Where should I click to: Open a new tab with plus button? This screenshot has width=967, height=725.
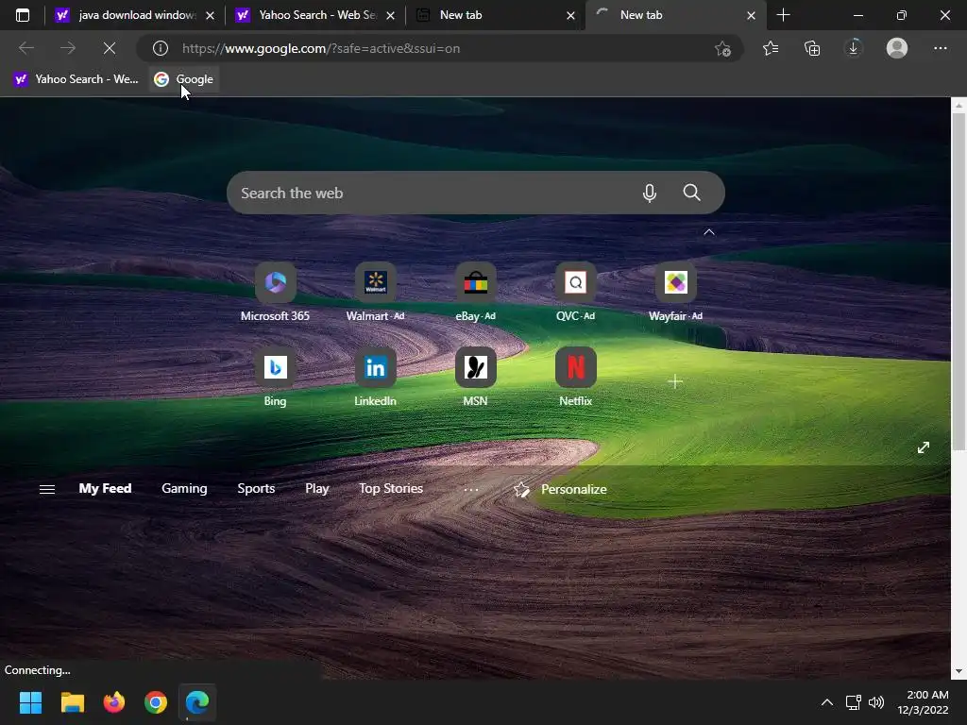click(783, 15)
